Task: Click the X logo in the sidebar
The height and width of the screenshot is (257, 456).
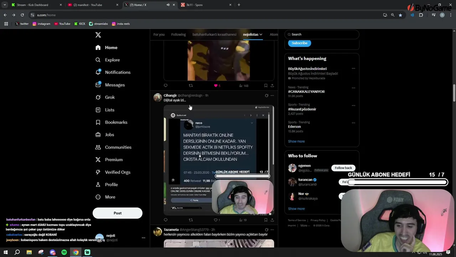Action: point(98,35)
